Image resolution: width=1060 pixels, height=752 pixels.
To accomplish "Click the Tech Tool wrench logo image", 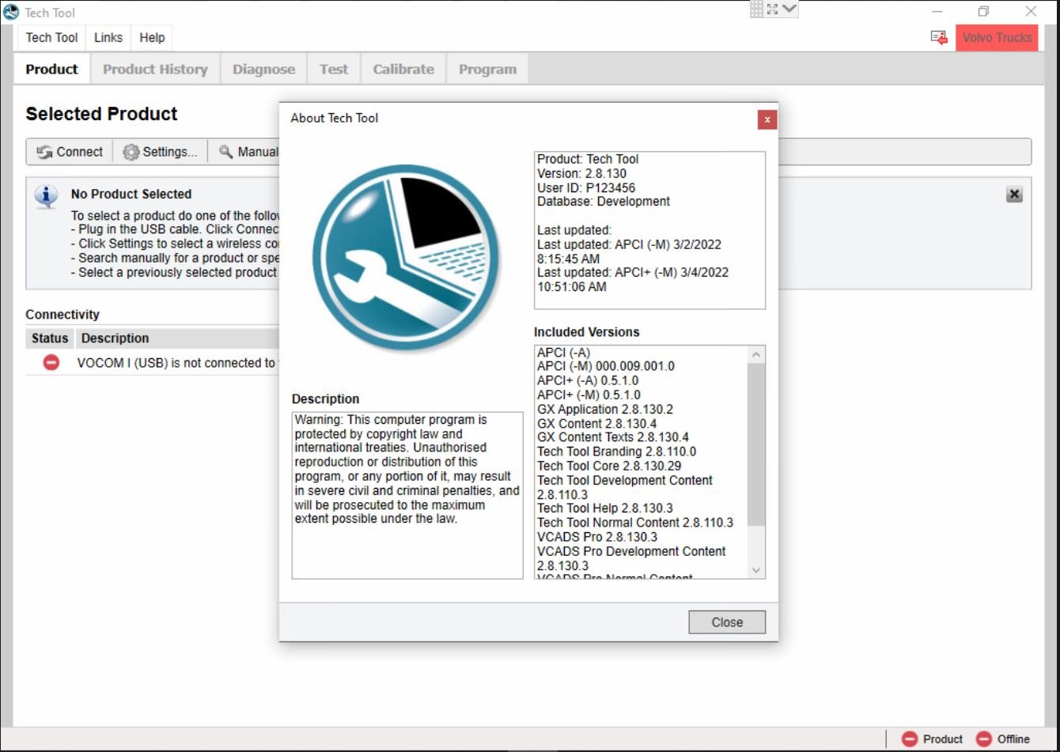I will [x=407, y=259].
